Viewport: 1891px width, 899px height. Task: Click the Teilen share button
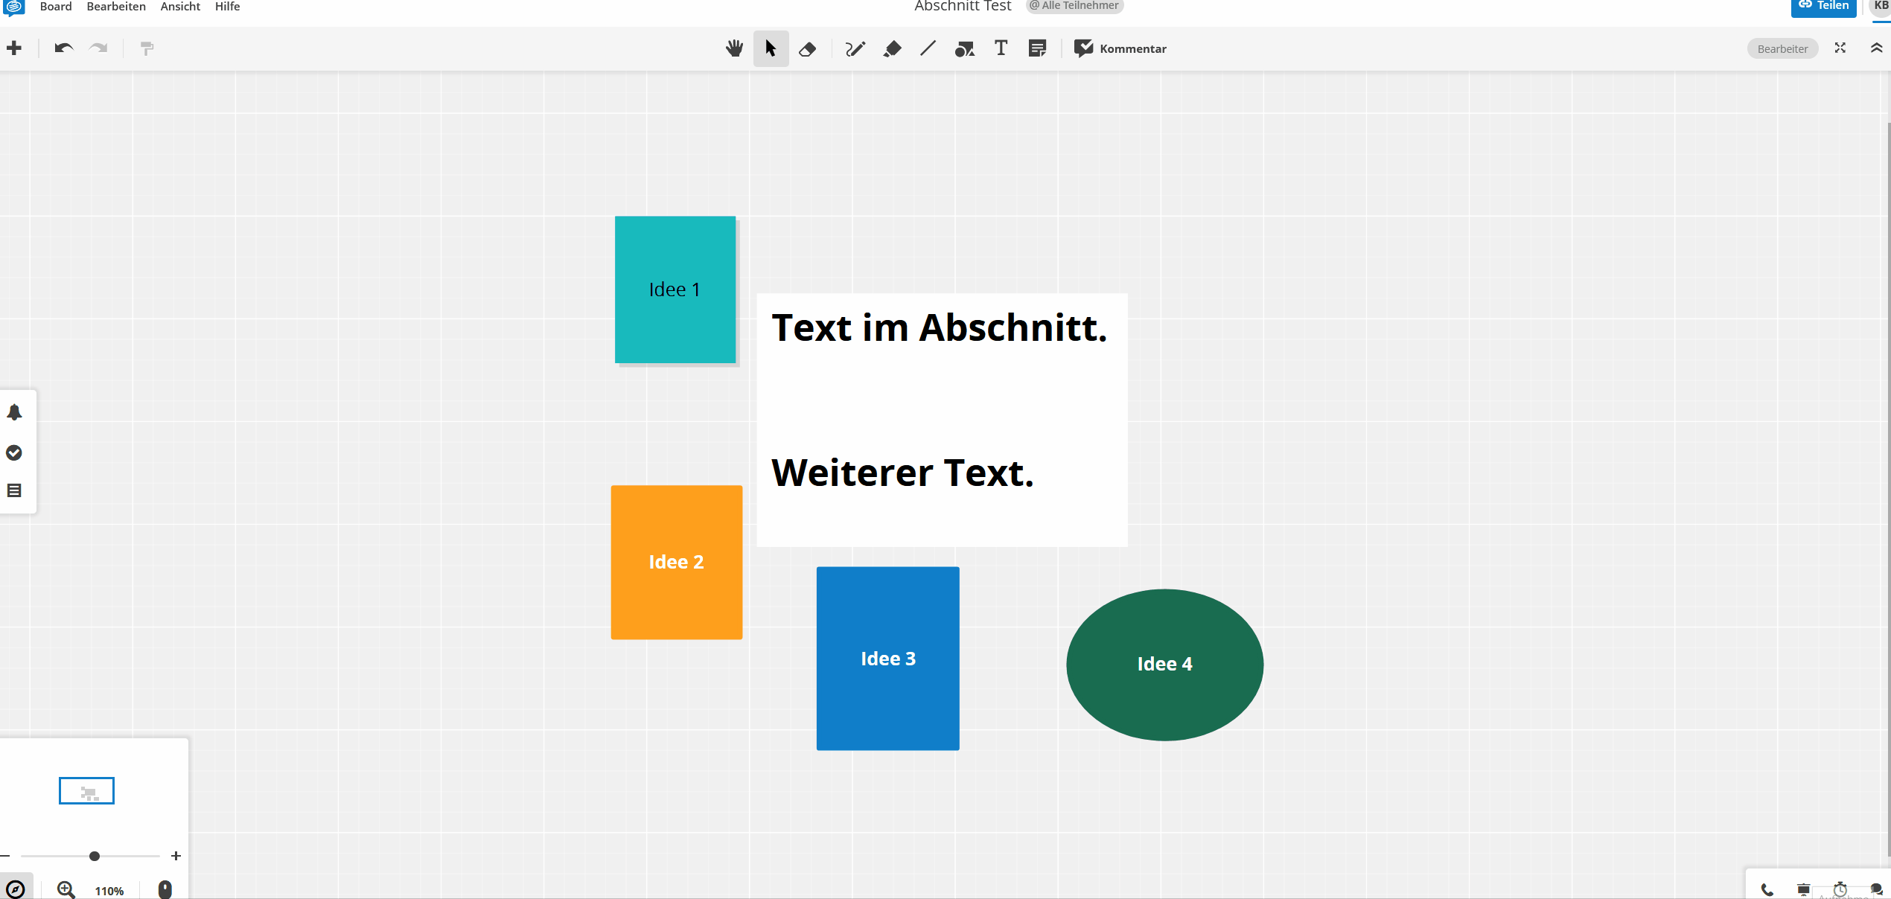(1823, 7)
